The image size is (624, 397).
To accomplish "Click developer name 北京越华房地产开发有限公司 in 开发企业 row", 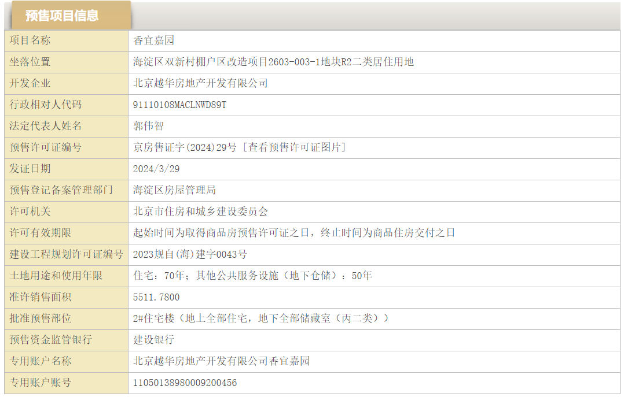I will (200, 83).
